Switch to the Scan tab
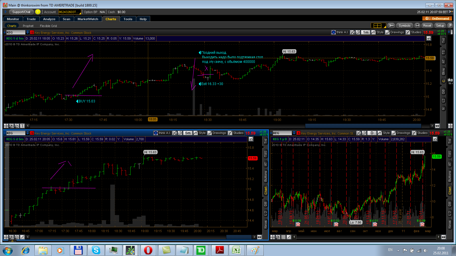The image size is (456, 256). point(66,19)
